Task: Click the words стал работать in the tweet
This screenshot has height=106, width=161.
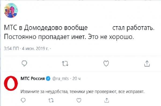Action: 133,28
